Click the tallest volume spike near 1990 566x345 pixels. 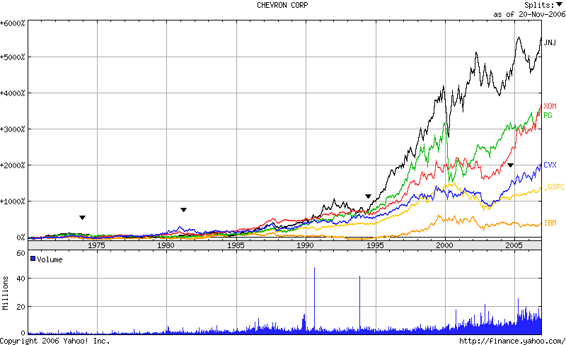[x=314, y=300]
